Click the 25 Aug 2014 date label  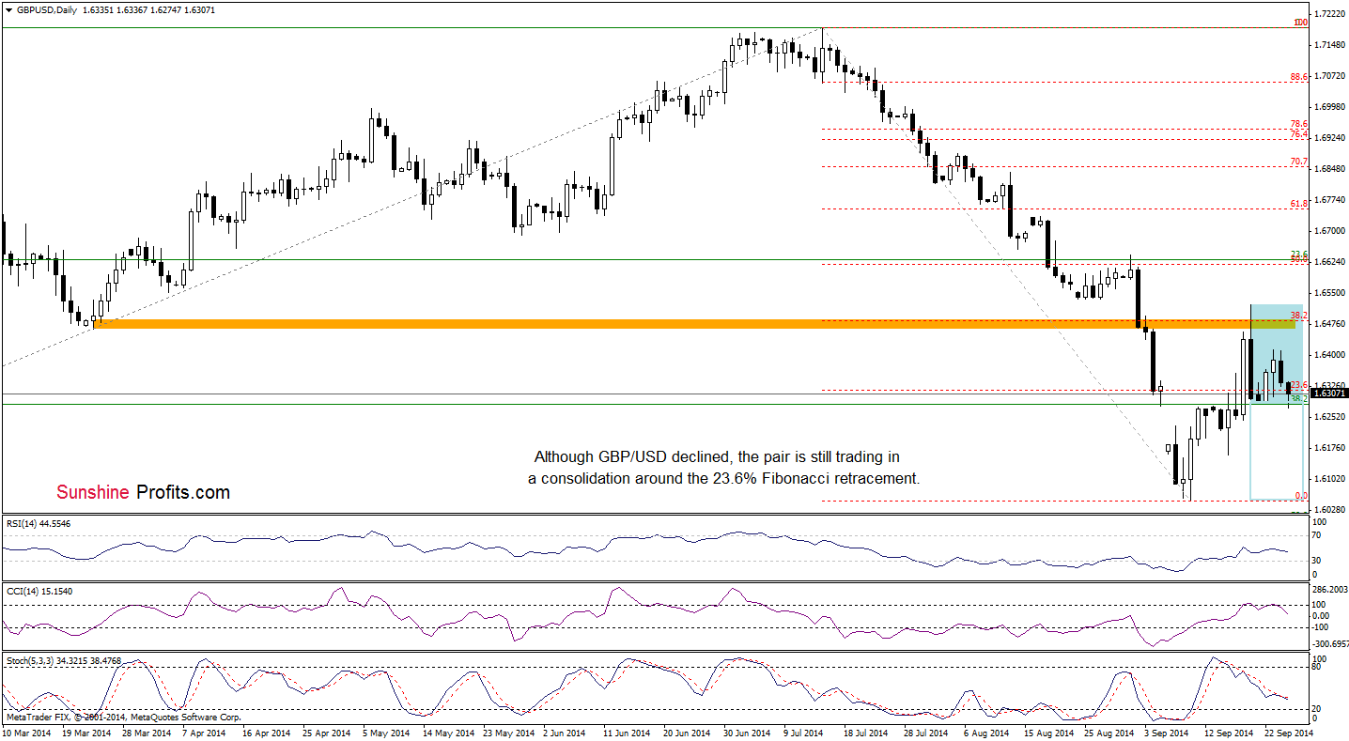coord(1107,731)
